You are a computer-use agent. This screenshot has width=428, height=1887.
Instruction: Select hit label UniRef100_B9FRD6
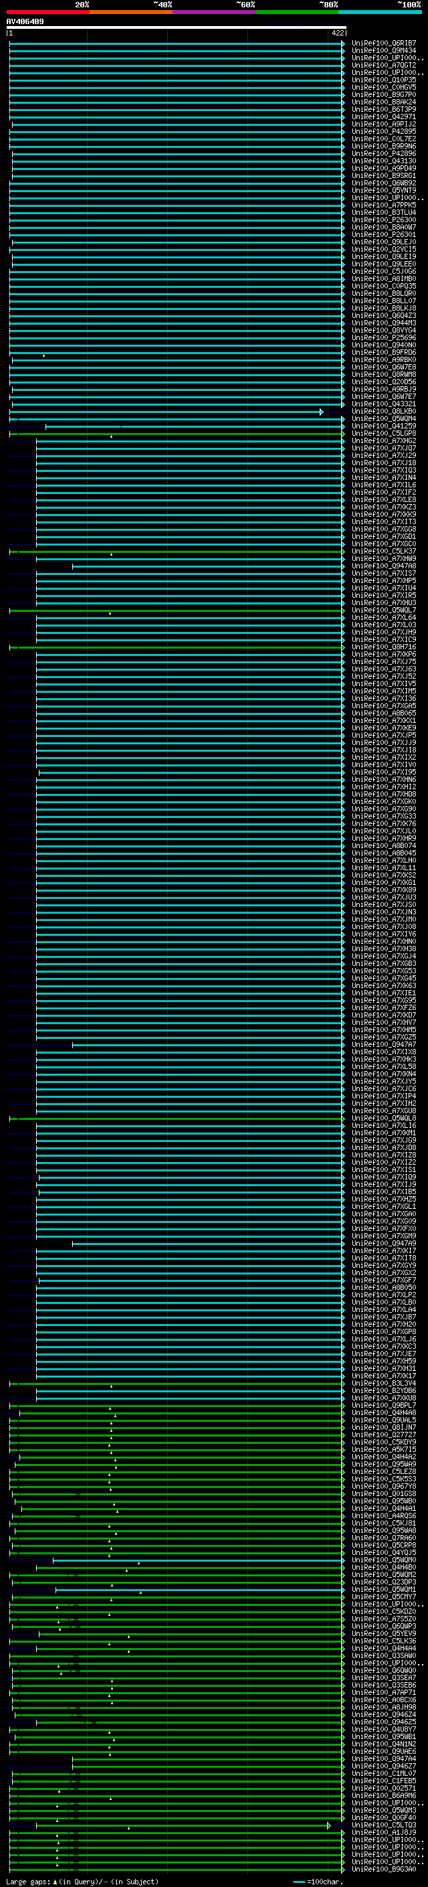(384, 352)
